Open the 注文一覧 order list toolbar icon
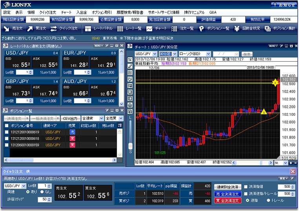Viewport: 299px width, 211px height. (174, 29)
